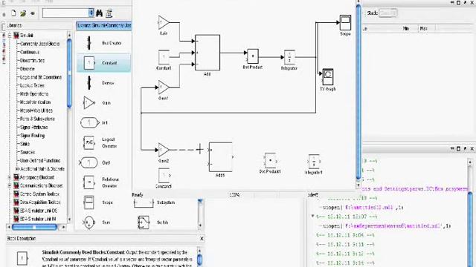Click the Scope block in the model canvas
The height and width of the screenshot is (267, 476).
[x=345, y=22]
